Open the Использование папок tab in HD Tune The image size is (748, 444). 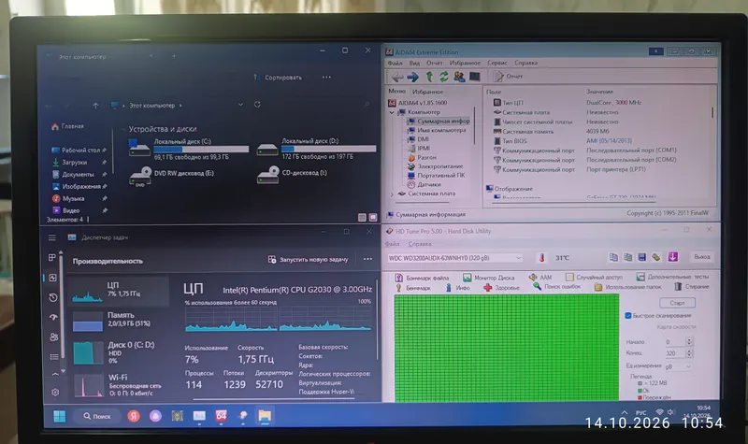(627, 287)
